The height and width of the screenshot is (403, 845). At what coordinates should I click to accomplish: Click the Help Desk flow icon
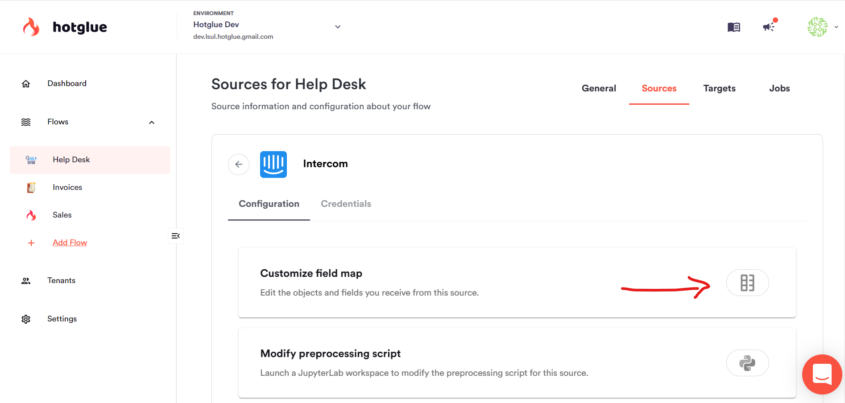(x=31, y=160)
